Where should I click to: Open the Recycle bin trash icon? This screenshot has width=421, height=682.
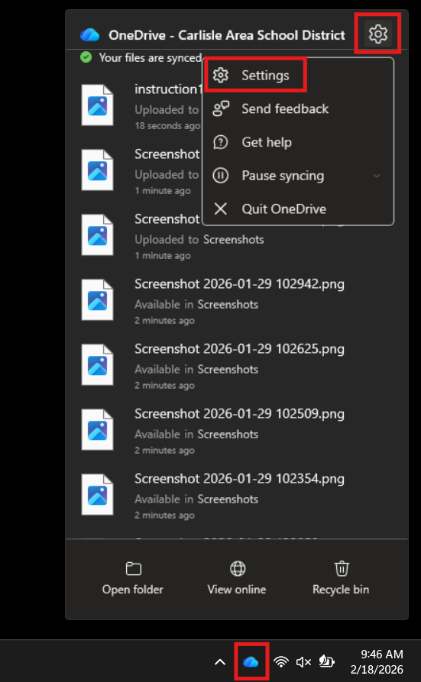(342, 568)
